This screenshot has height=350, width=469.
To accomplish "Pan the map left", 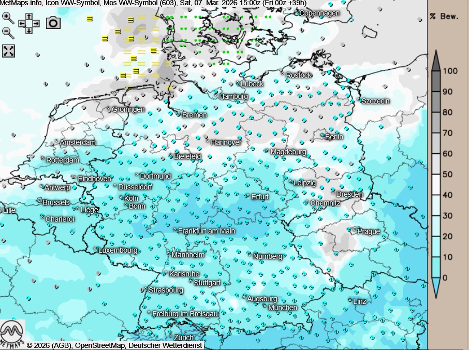I will (22, 23).
